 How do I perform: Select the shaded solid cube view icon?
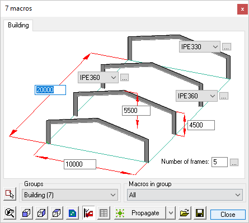click(26, 213)
